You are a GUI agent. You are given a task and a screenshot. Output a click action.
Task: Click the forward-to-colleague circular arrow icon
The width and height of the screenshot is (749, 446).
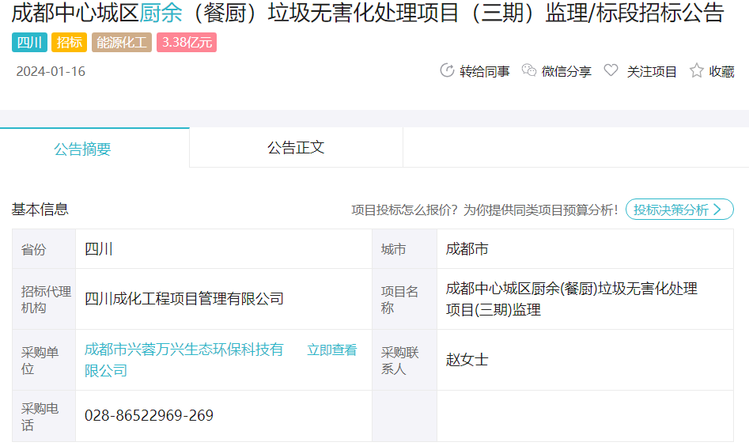[x=447, y=70]
